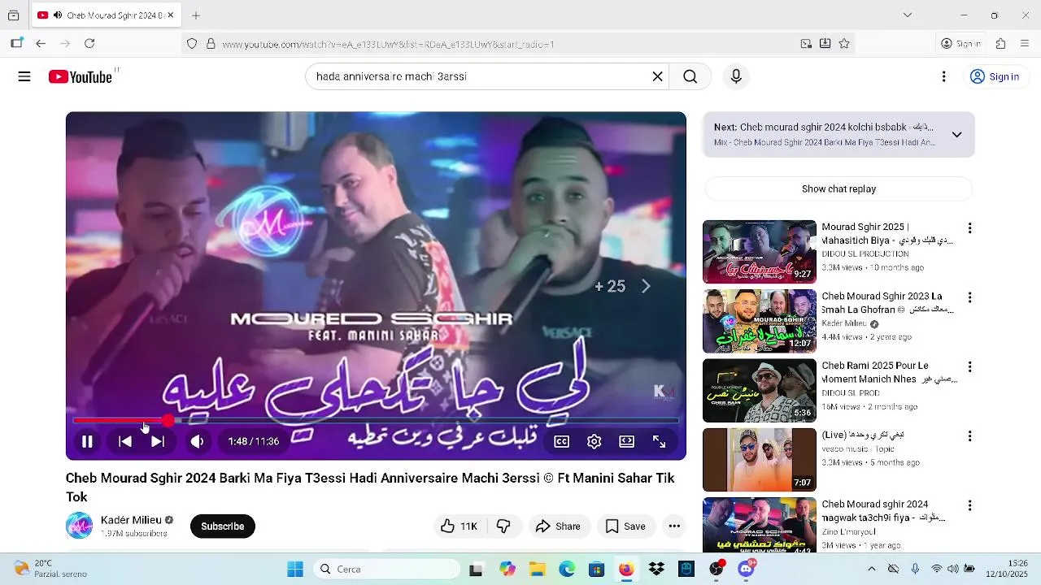The height and width of the screenshot is (585, 1041).
Task: Play Cheb Rami 2025 thumbnail
Action: pos(760,391)
